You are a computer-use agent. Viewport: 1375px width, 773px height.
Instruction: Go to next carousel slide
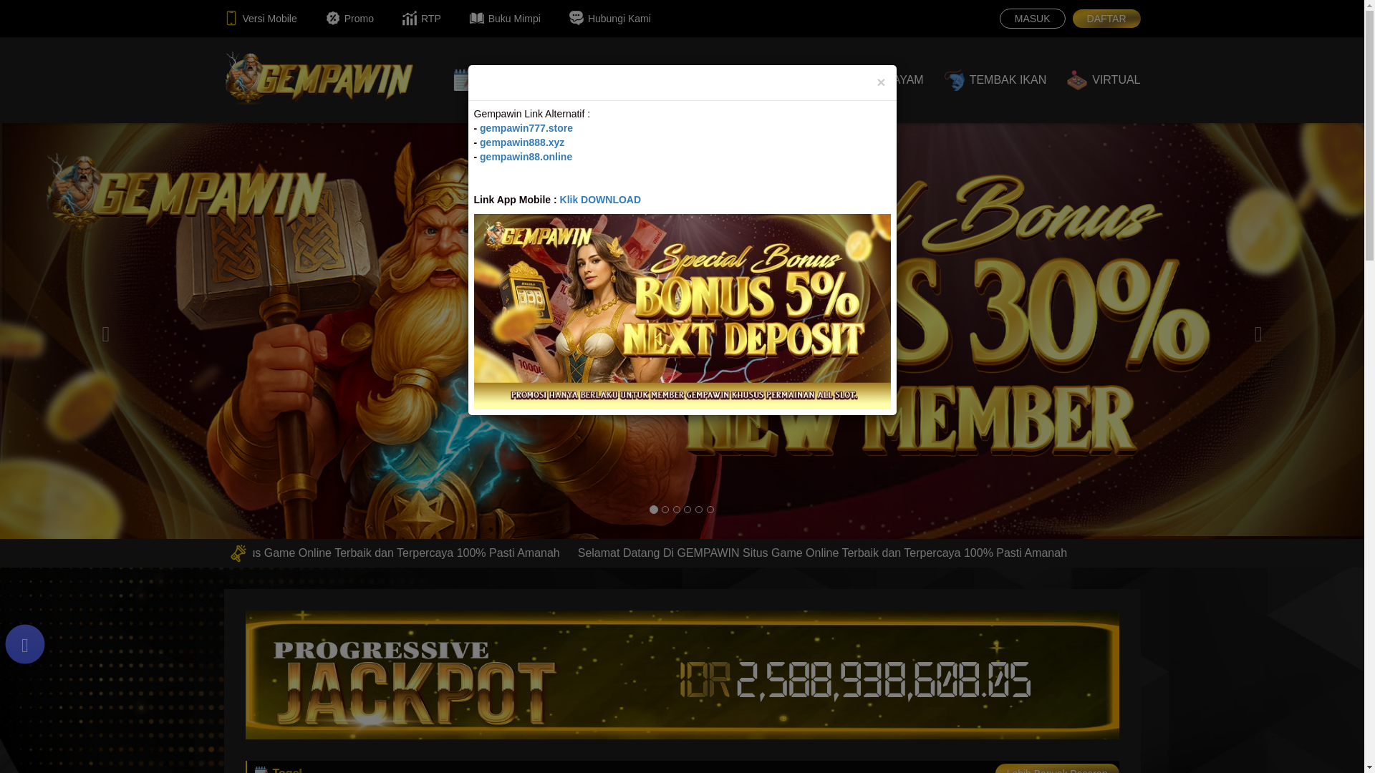[1258, 334]
